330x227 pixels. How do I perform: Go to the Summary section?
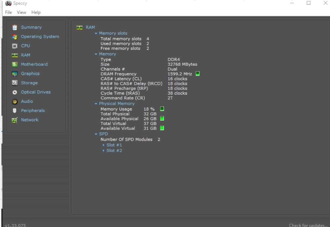pyautogui.click(x=31, y=27)
